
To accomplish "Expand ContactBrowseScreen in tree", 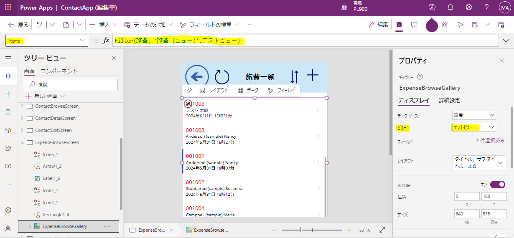I will point(22,106).
